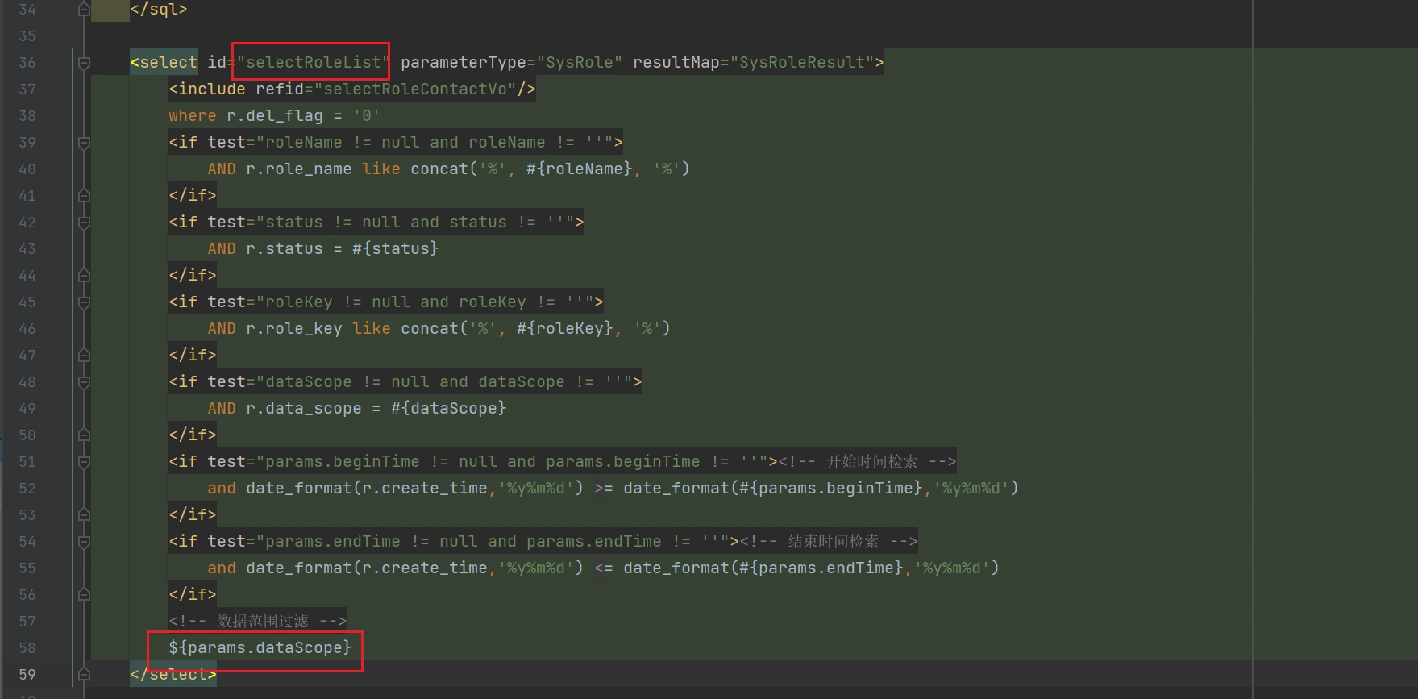Click the 数据范围过滤 comment line
The image size is (1418, 699).
(x=258, y=621)
